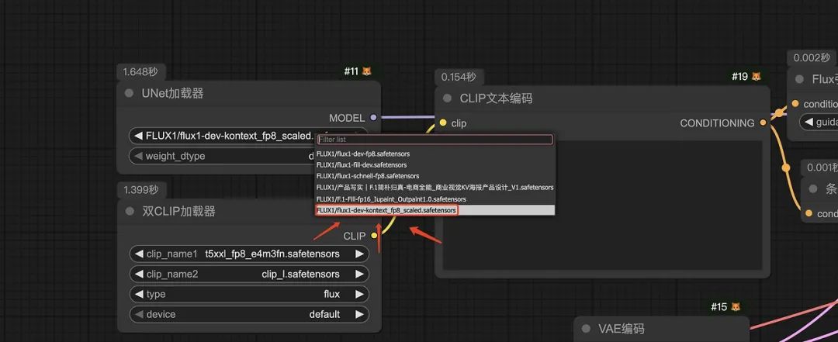Image resolution: width=838 pixels, height=342 pixels.
Task: Collapse the VAE编码 node via its dot
Action: click(586, 328)
